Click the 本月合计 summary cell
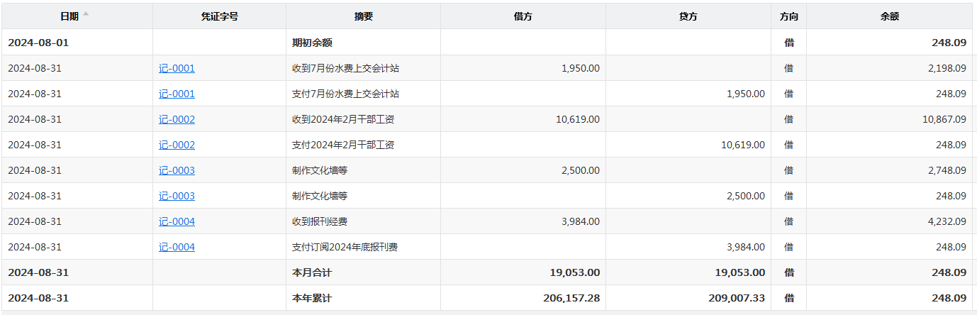Screen dimensions: 977x315 pos(312,272)
